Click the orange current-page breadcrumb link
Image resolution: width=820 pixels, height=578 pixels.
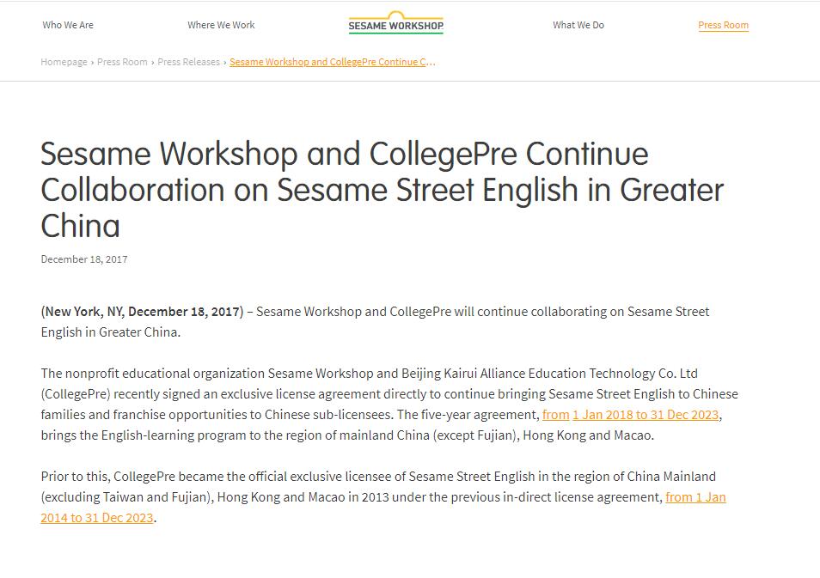pyautogui.click(x=332, y=62)
